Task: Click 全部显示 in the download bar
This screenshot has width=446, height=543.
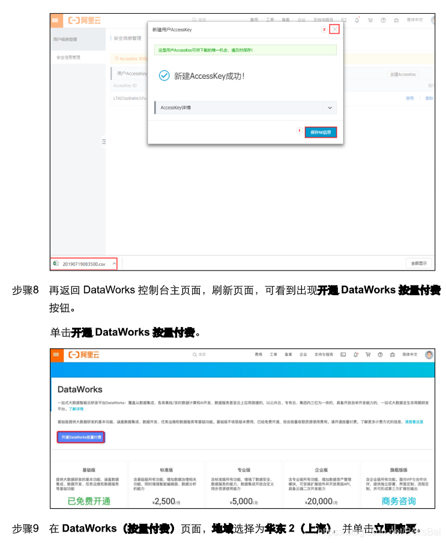Action: point(418,263)
